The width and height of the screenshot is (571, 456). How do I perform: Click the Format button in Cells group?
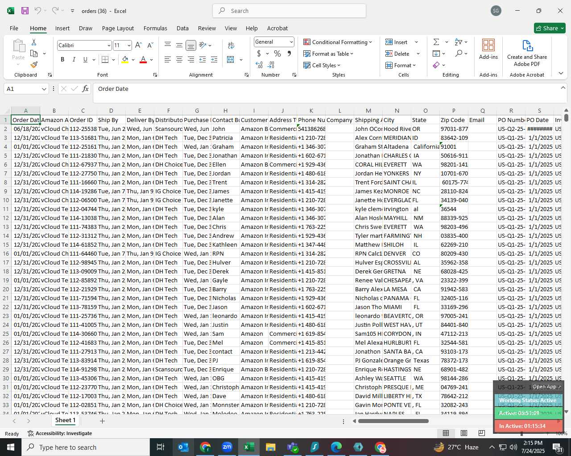400,65
